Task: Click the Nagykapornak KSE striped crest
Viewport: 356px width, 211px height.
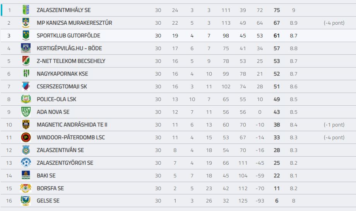Action: [26, 73]
